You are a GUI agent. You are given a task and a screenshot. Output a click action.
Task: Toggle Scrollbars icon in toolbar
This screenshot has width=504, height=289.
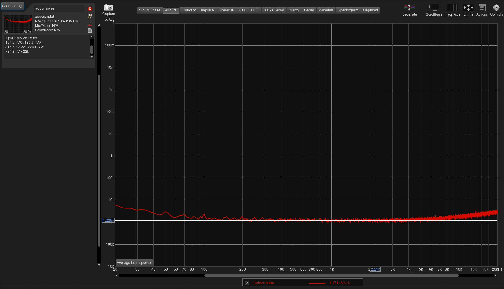[434, 8]
